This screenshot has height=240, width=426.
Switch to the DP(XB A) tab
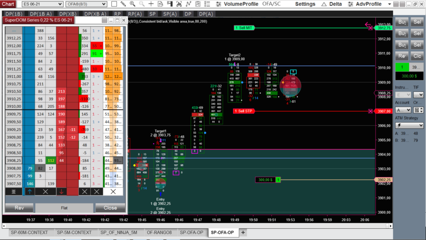click(x=95, y=14)
